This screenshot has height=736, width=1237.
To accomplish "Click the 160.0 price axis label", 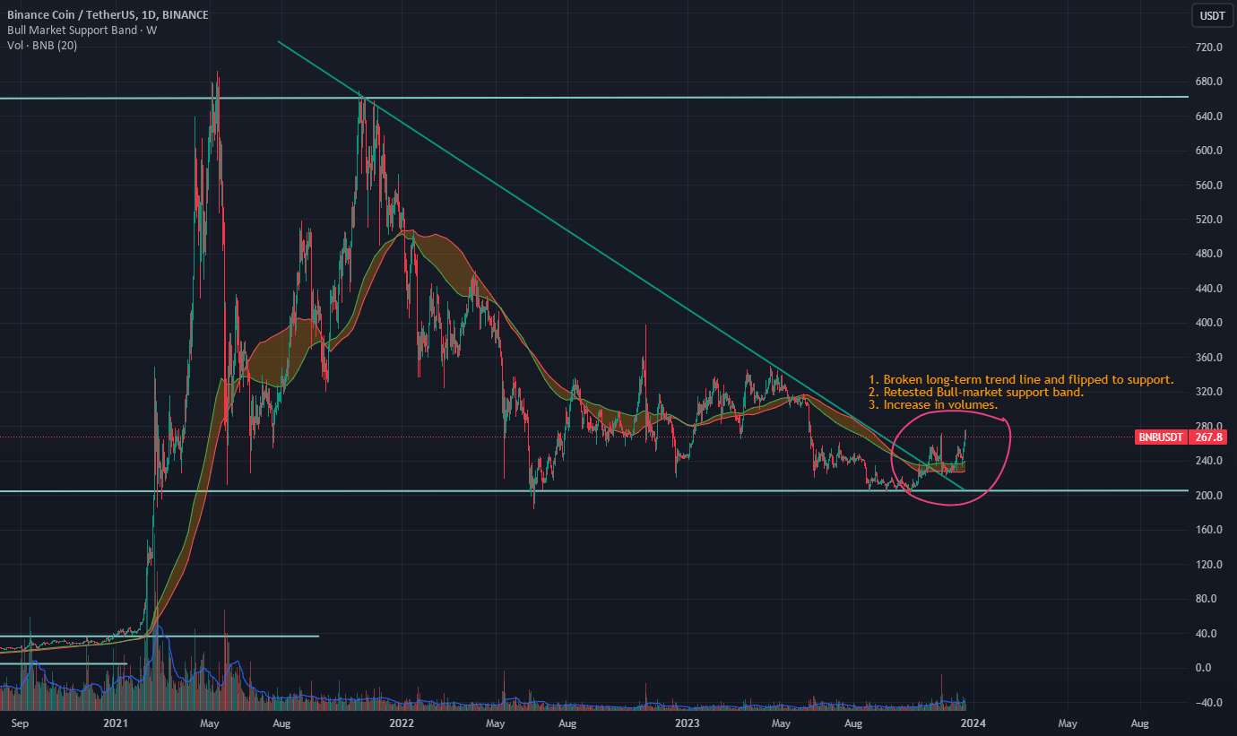I will pyautogui.click(x=1210, y=530).
